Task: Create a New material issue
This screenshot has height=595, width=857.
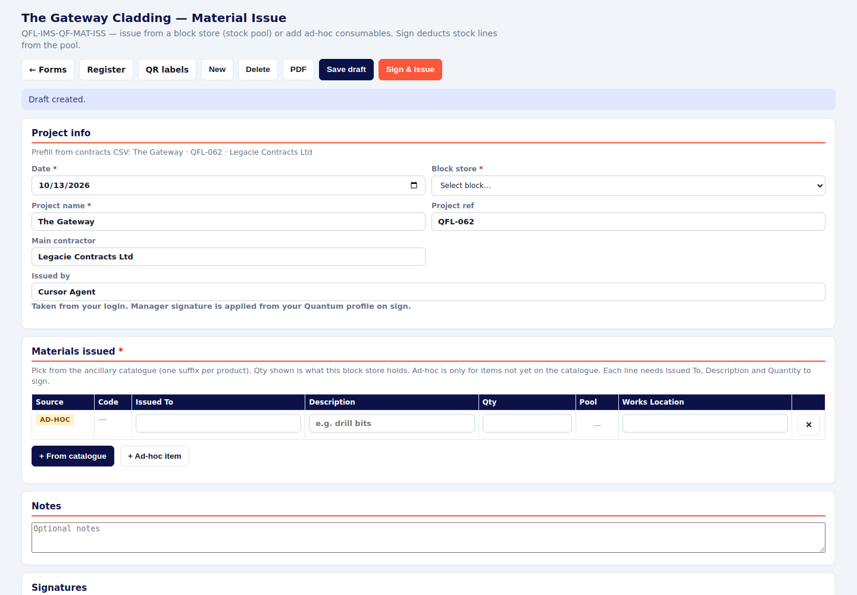Action: tap(217, 70)
